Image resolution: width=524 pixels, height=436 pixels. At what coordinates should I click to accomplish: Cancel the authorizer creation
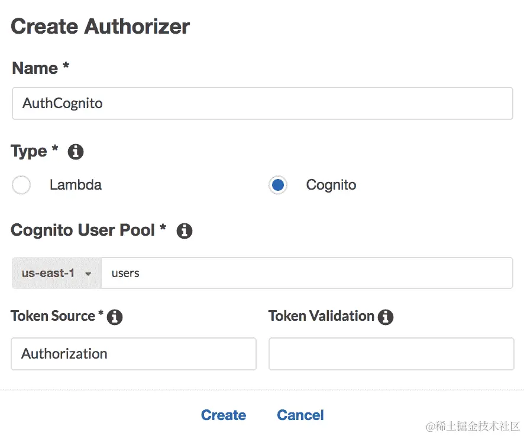[300, 415]
